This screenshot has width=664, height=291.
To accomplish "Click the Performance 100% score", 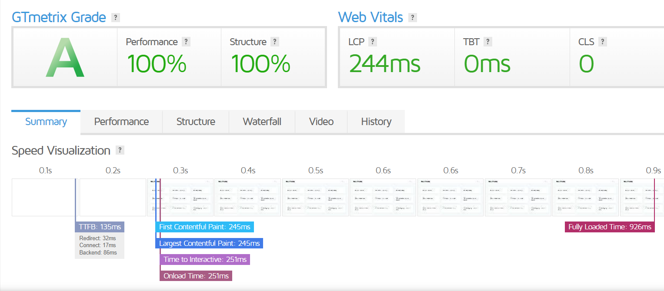I will (x=156, y=64).
